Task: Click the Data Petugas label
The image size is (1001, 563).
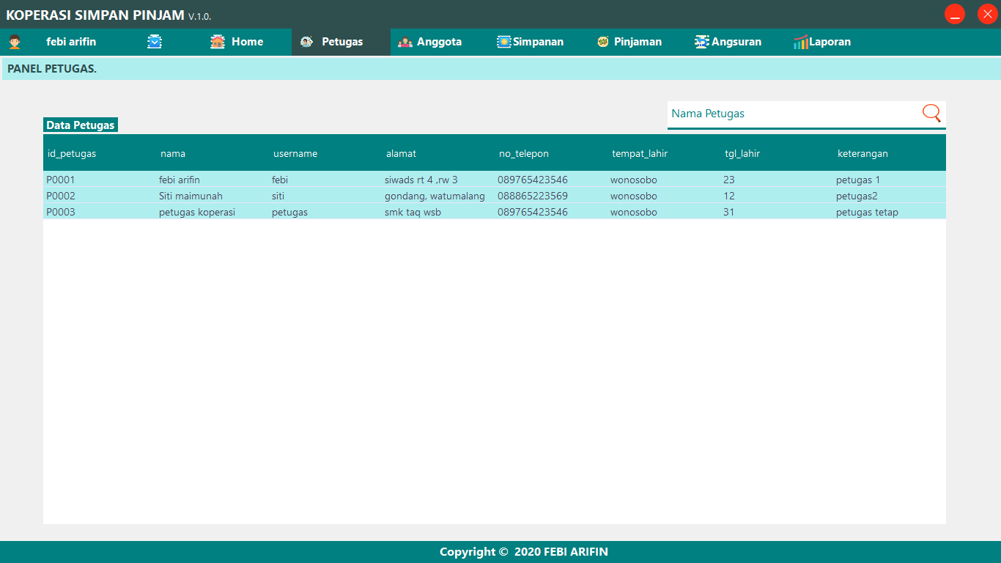Action: tap(81, 125)
